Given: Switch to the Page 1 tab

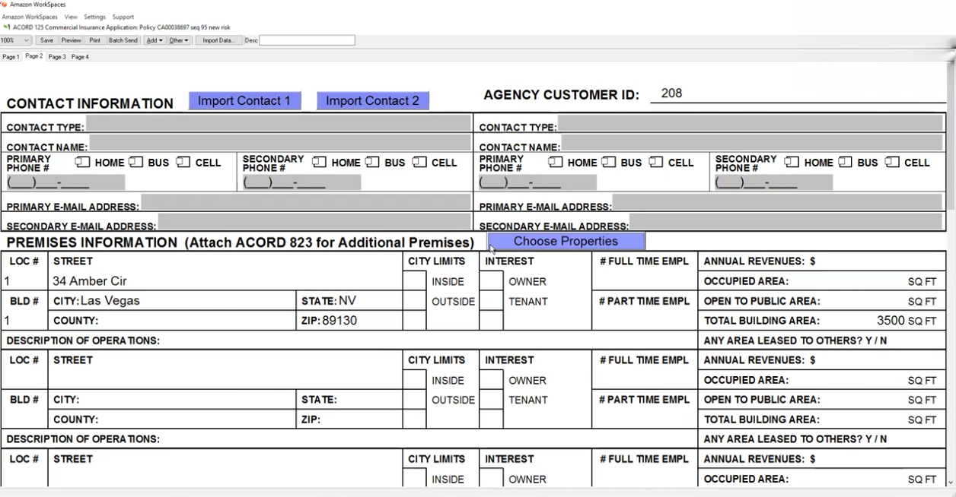Looking at the screenshot, I should click(11, 57).
